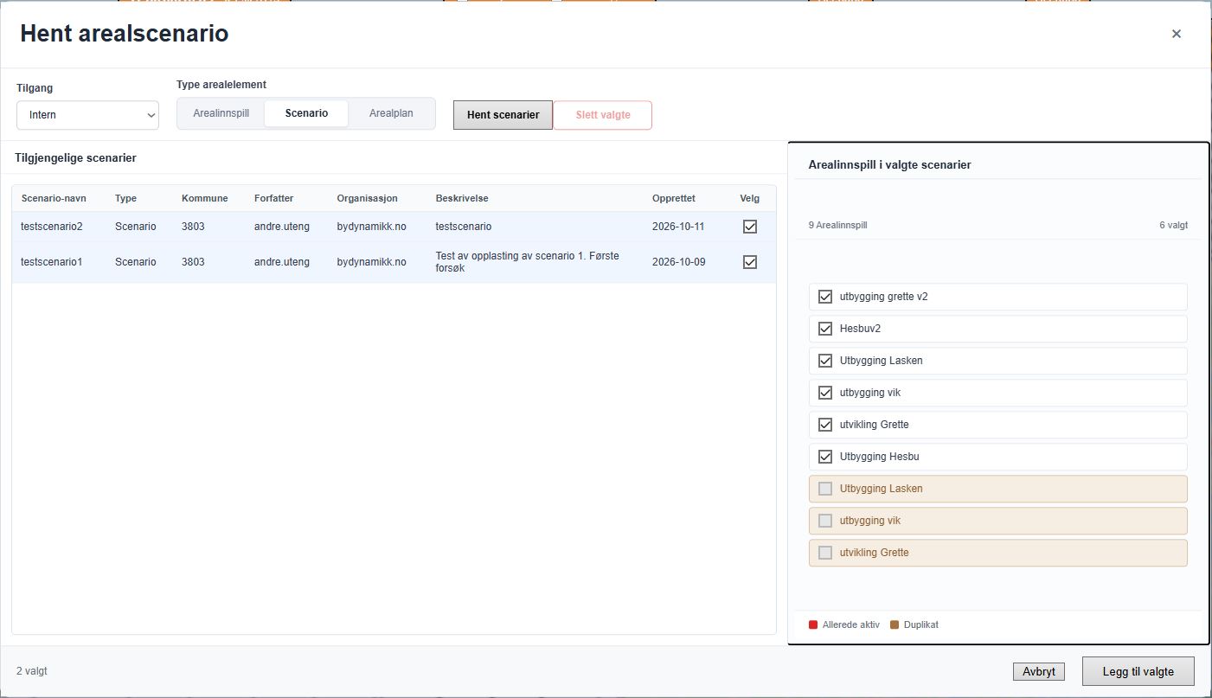Click the Organisasjon column header
1212x698 pixels.
tap(367, 198)
